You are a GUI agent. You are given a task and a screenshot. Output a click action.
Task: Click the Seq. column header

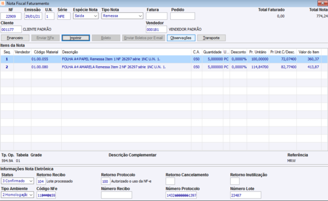coord(7,52)
